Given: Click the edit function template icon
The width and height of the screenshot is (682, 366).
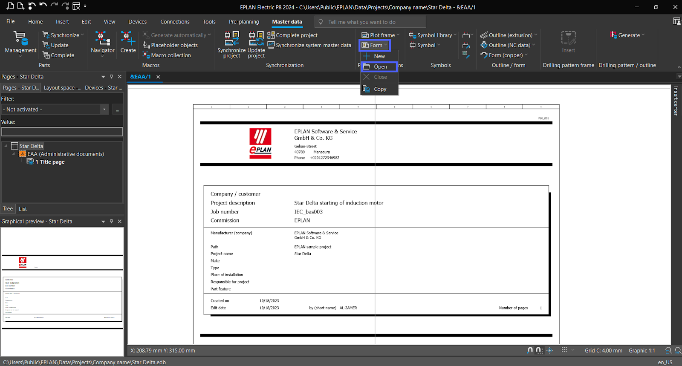Looking at the screenshot, I should click(x=466, y=55).
